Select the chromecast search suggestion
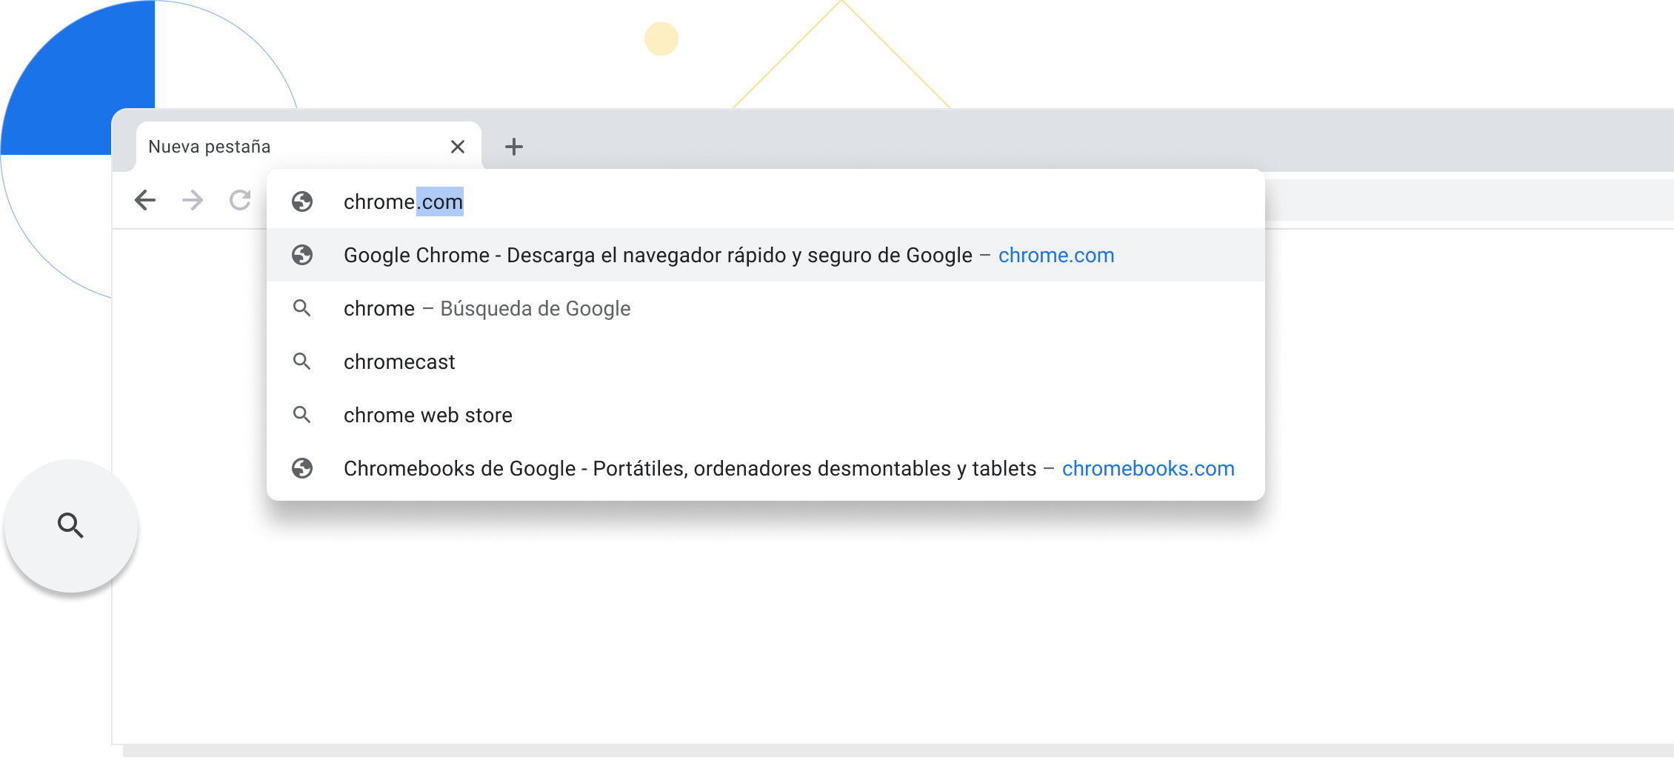The width and height of the screenshot is (1674, 760). (x=399, y=362)
